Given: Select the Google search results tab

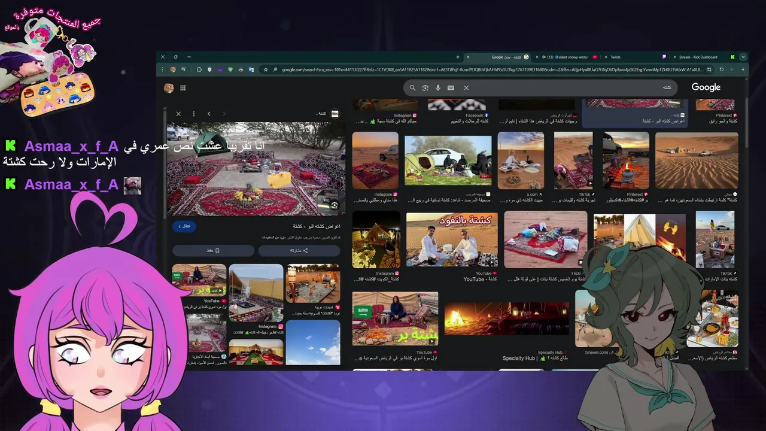Looking at the screenshot, I should click(497, 57).
